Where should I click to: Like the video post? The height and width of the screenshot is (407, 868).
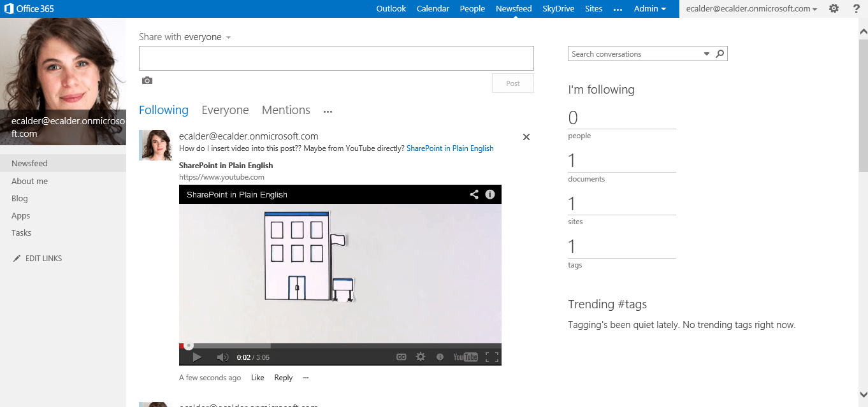click(257, 378)
